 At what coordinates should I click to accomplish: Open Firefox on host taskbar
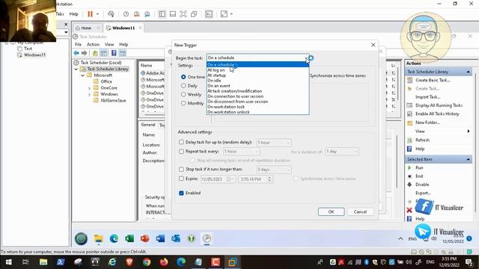pos(164,262)
